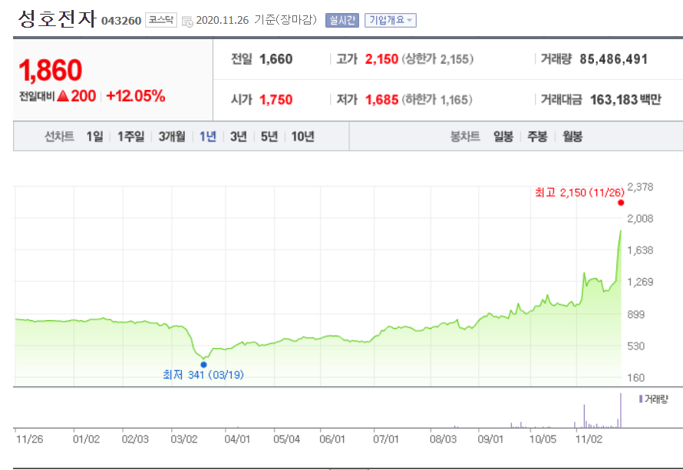Click the red 최고 2,150 high marker dot
The width and height of the screenshot is (683, 470).
[621, 202]
